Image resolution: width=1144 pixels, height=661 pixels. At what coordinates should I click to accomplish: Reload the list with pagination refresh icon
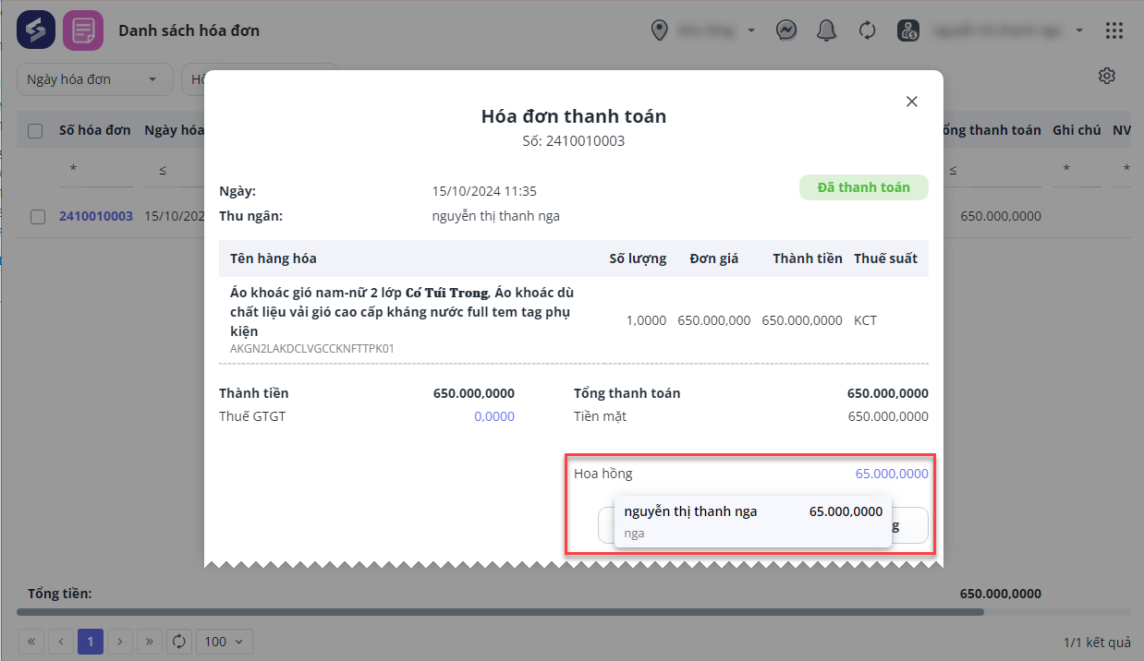click(179, 642)
